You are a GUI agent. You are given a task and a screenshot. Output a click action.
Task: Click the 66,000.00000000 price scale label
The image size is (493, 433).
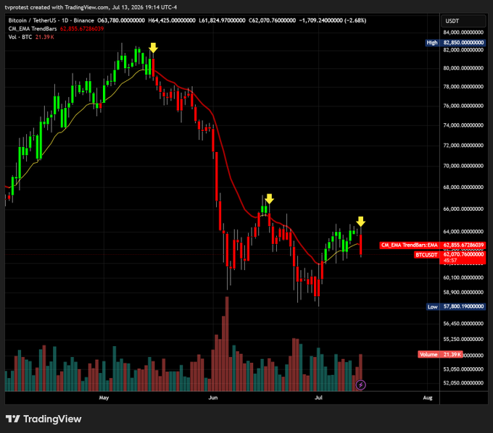(x=463, y=209)
